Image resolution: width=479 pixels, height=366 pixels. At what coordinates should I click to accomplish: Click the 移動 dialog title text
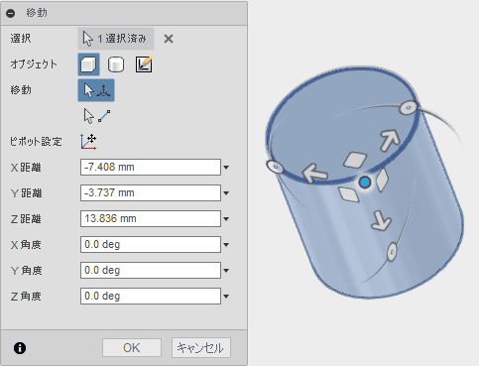point(37,13)
